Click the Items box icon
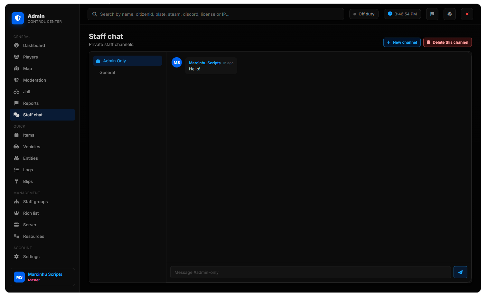Screen dimensions: 487x296 pos(16,135)
